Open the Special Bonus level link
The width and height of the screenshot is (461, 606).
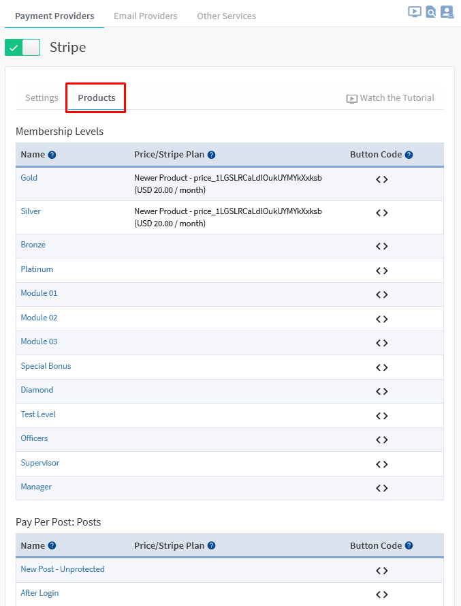46,366
